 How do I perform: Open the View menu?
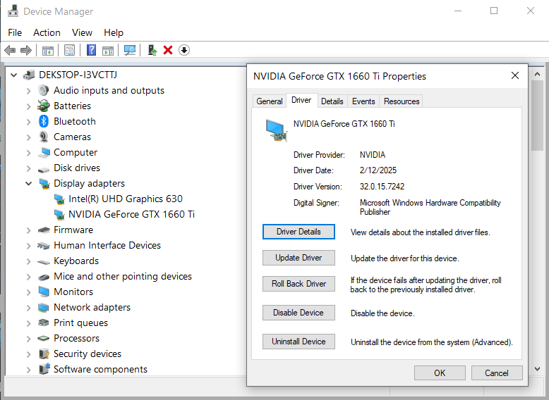tap(82, 32)
